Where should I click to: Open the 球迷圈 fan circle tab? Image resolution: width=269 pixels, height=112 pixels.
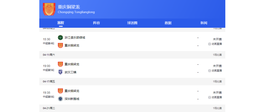point(132,23)
